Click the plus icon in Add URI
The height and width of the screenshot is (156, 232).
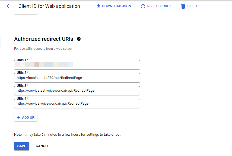pyautogui.click(x=19, y=118)
